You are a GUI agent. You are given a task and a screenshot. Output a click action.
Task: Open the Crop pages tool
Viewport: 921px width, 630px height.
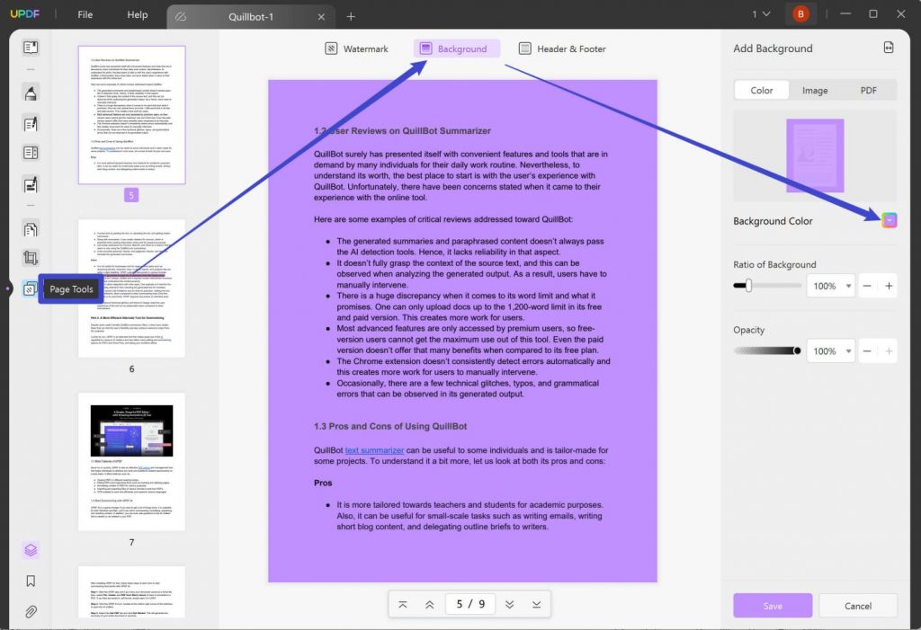tap(31, 258)
